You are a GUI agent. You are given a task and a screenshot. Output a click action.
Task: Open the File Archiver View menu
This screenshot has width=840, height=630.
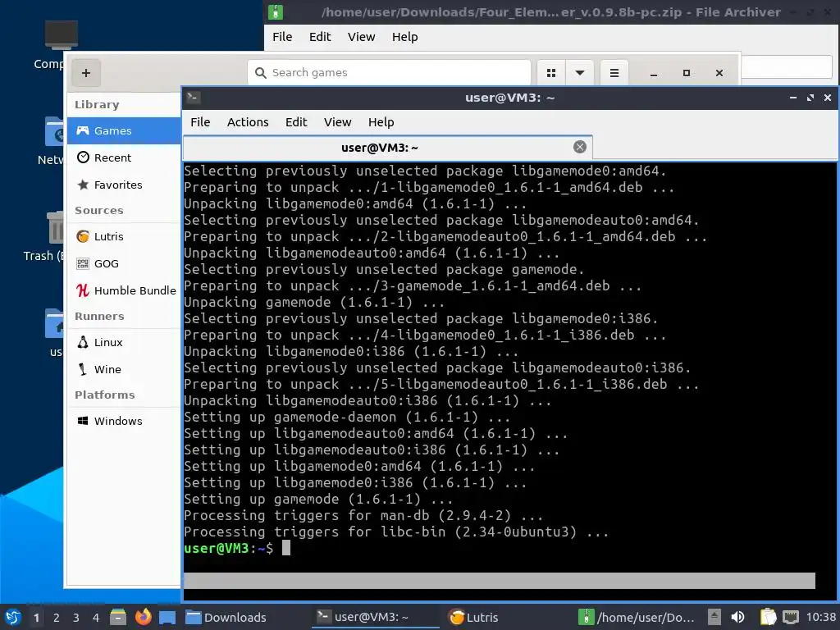pyautogui.click(x=361, y=37)
